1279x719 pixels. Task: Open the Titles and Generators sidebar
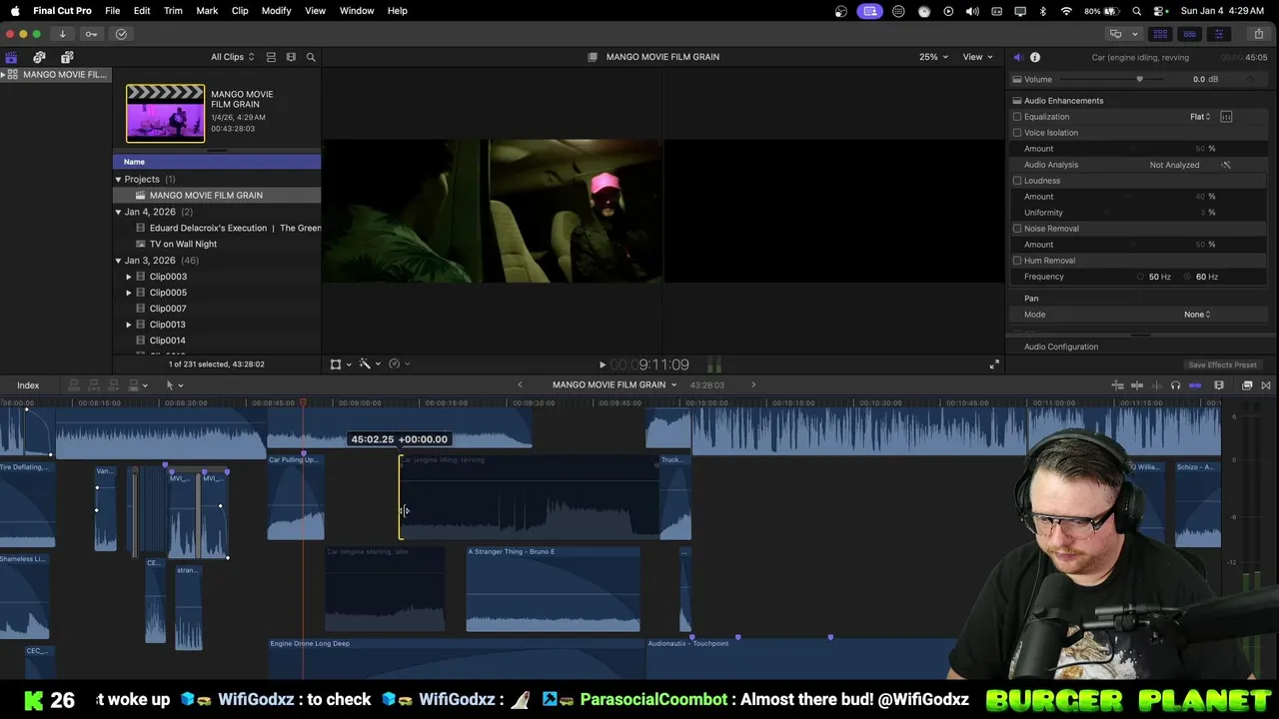tap(67, 57)
